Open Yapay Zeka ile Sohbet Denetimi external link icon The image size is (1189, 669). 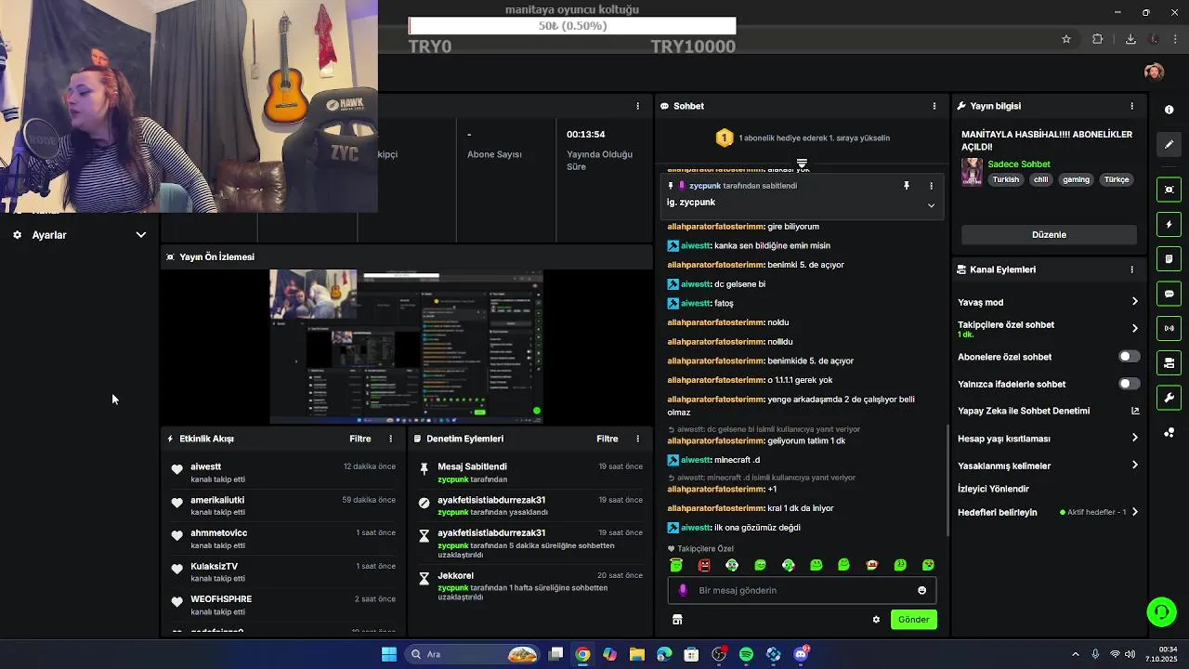1134,411
